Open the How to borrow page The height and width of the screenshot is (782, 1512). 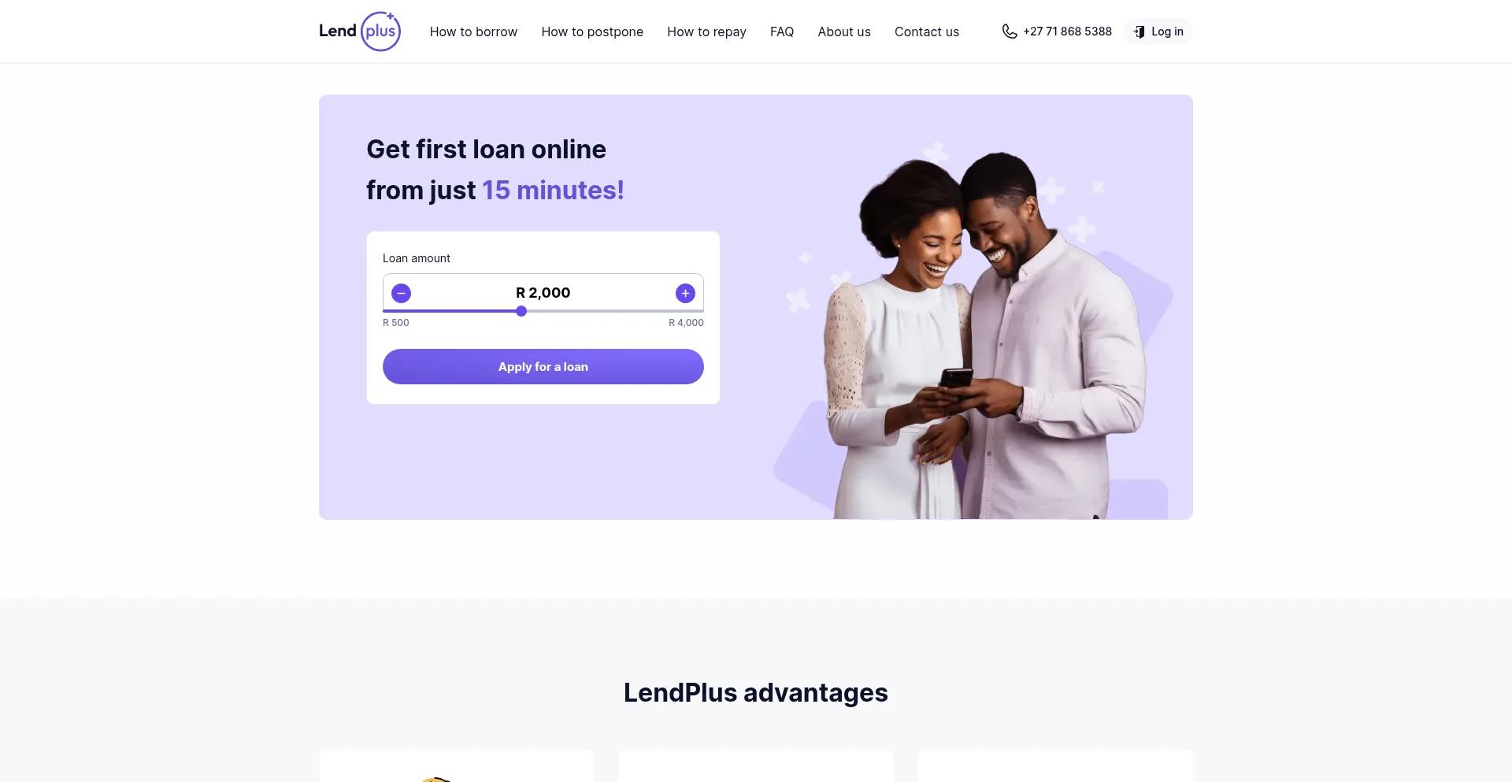click(x=473, y=32)
